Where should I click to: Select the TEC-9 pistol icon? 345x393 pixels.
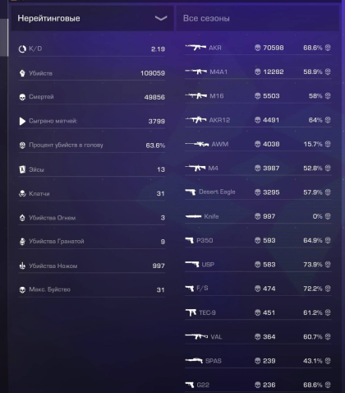tap(191, 312)
